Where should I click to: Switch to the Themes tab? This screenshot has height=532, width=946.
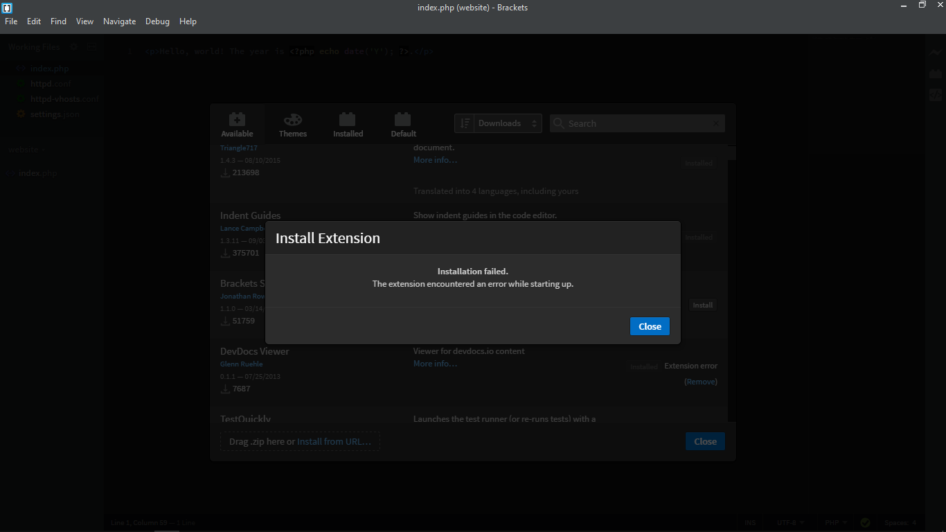tap(293, 125)
